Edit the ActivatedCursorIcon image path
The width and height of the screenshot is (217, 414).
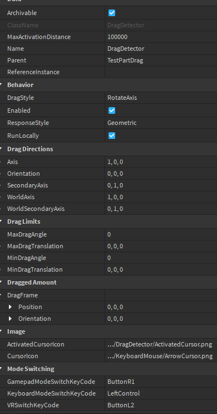click(x=161, y=344)
